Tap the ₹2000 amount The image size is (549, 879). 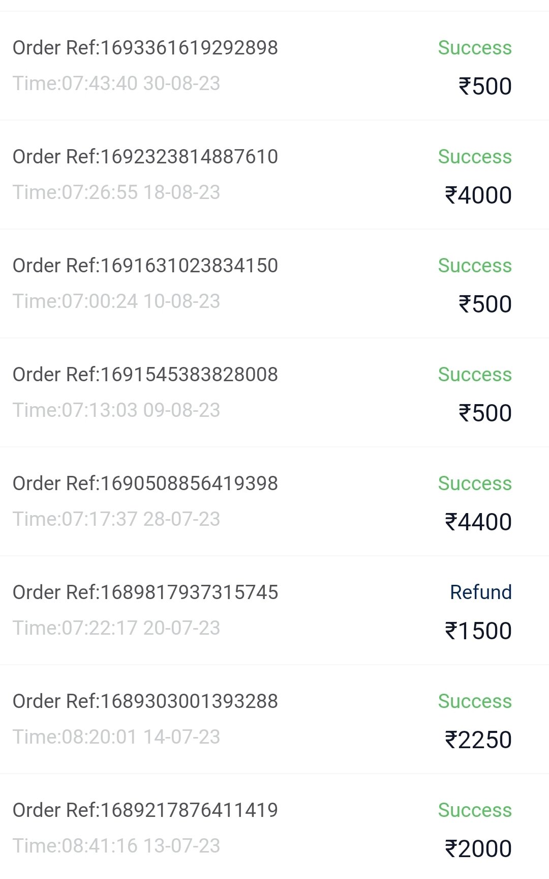(478, 849)
